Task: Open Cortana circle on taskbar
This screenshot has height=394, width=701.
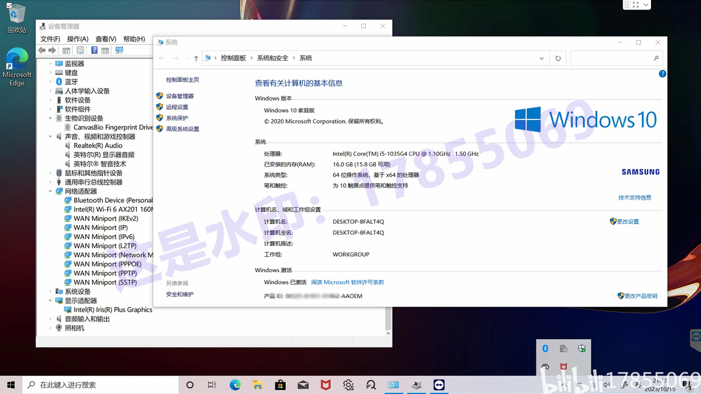Action: tap(189, 385)
